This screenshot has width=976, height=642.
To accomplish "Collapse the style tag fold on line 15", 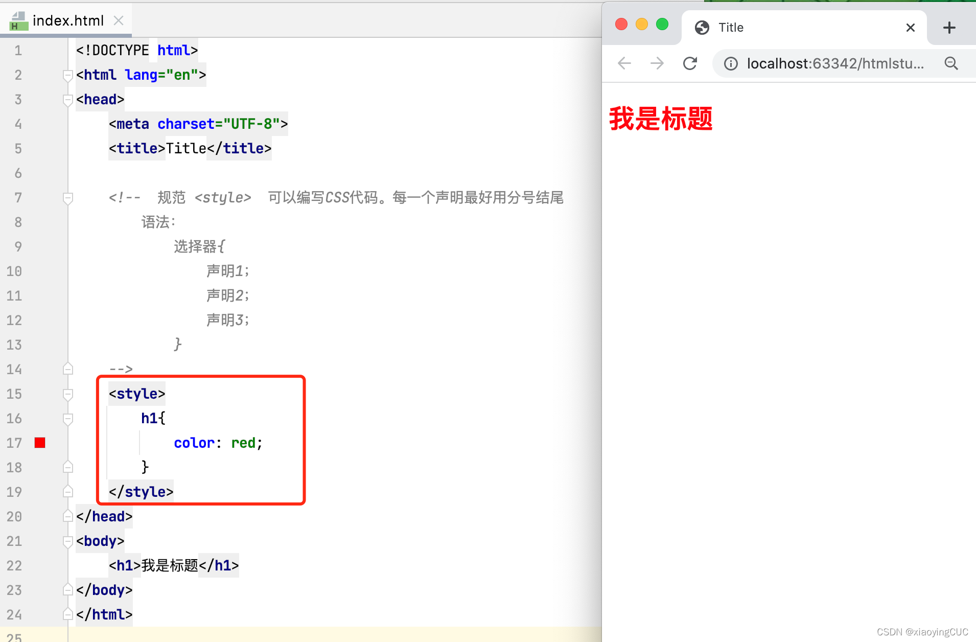I will click(x=67, y=394).
